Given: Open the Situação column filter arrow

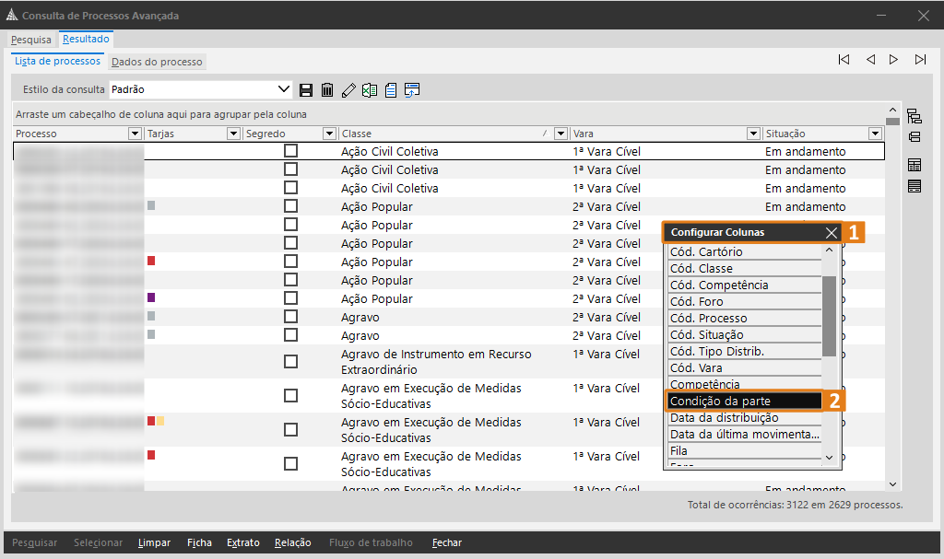Looking at the screenshot, I should [876, 134].
